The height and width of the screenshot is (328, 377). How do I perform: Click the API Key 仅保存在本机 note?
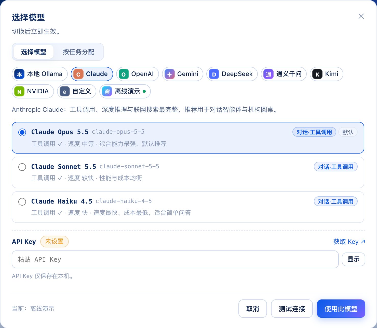click(x=43, y=276)
